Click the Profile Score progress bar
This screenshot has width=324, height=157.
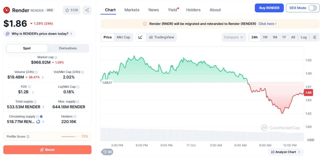pyautogui.click(x=70, y=137)
